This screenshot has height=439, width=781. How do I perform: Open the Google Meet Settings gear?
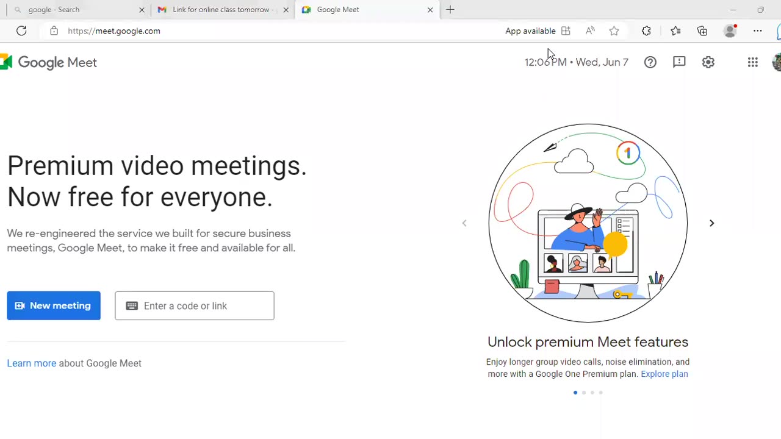click(x=708, y=62)
